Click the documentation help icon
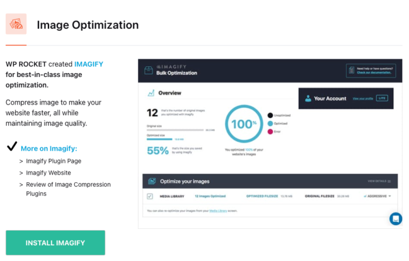The height and width of the screenshot is (261, 409). coord(351,71)
